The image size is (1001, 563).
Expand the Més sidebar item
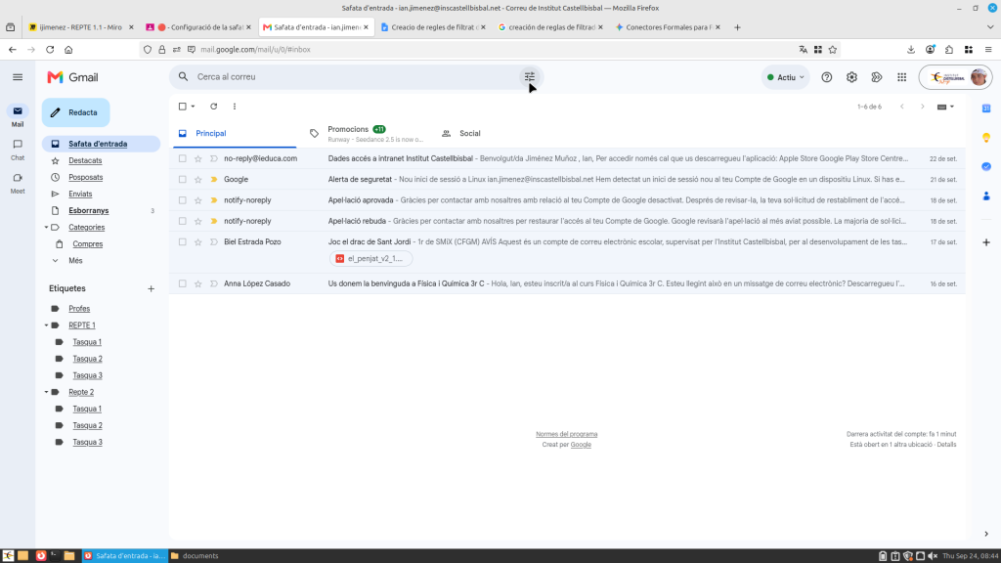click(75, 260)
